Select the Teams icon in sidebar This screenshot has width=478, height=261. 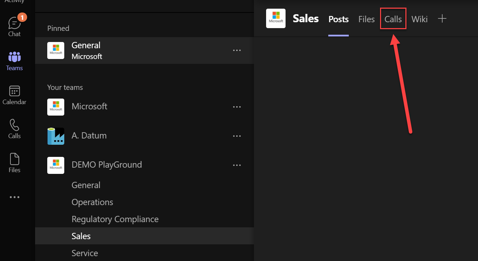click(x=14, y=61)
